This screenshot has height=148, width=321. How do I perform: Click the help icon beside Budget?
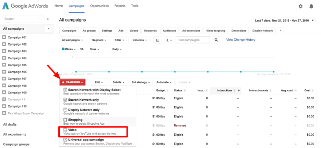168,90
